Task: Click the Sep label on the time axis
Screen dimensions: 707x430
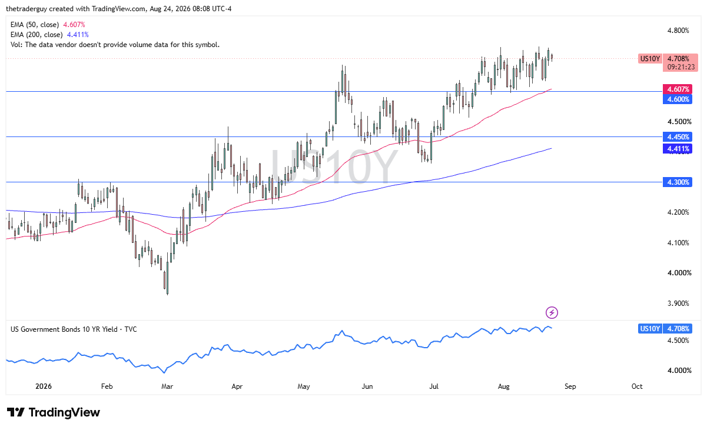Action: coord(570,386)
